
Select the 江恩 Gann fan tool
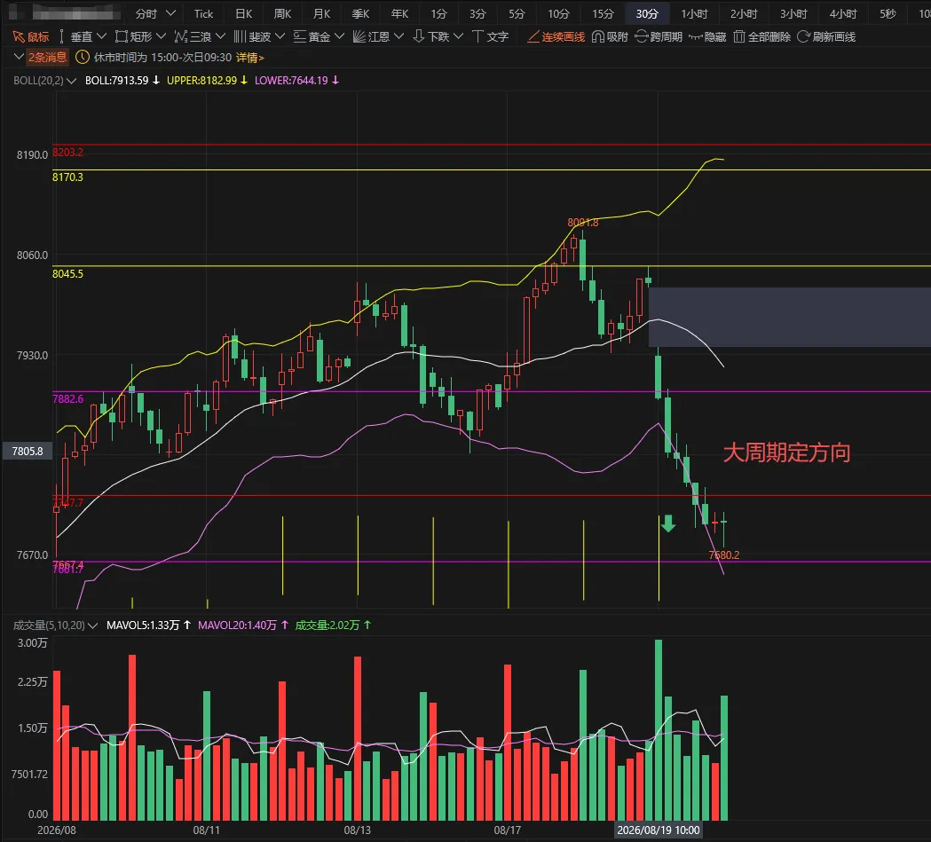371,36
